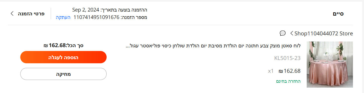Click the סיים order status label

tap(338, 14)
